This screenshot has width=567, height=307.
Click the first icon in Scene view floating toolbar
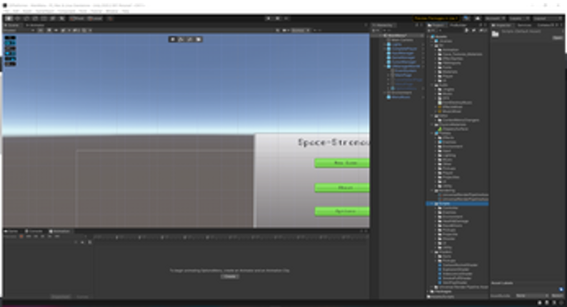tap(173, 39)
